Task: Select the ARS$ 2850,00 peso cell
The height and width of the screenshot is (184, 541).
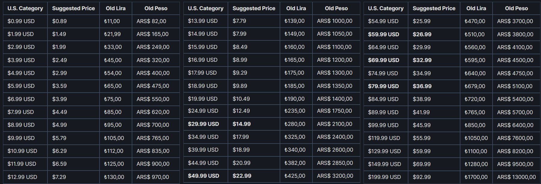Action: point(335,163)
